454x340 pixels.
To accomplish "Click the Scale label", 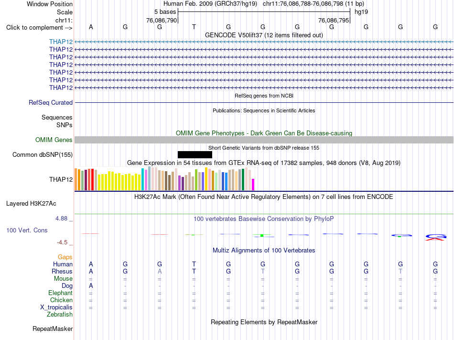I will (x=65, y=12).
